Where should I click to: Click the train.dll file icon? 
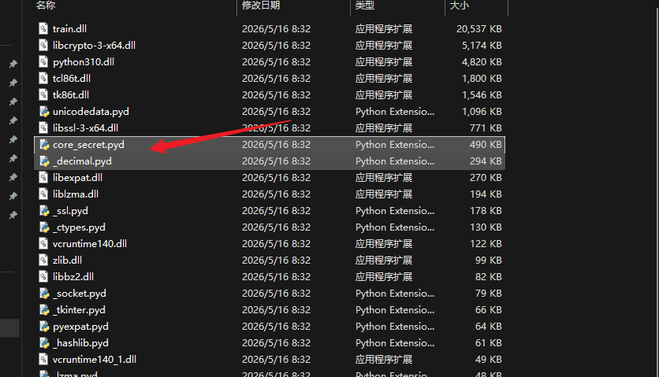[x=43, y=28]
